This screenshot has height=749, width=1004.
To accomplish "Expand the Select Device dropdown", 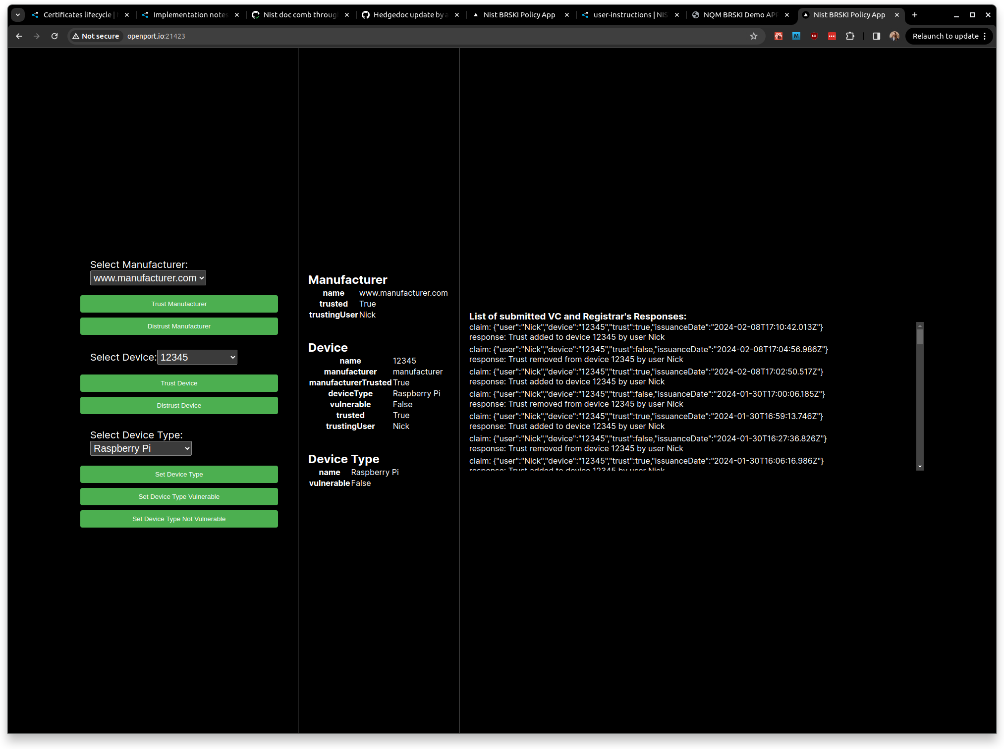I will click(197, 357).
